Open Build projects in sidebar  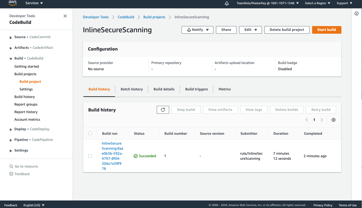click(x=25, y=74)
